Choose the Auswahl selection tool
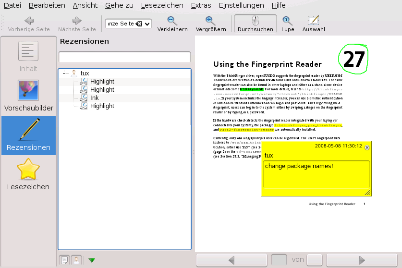402x268 pixels. (x=314, y=24)
